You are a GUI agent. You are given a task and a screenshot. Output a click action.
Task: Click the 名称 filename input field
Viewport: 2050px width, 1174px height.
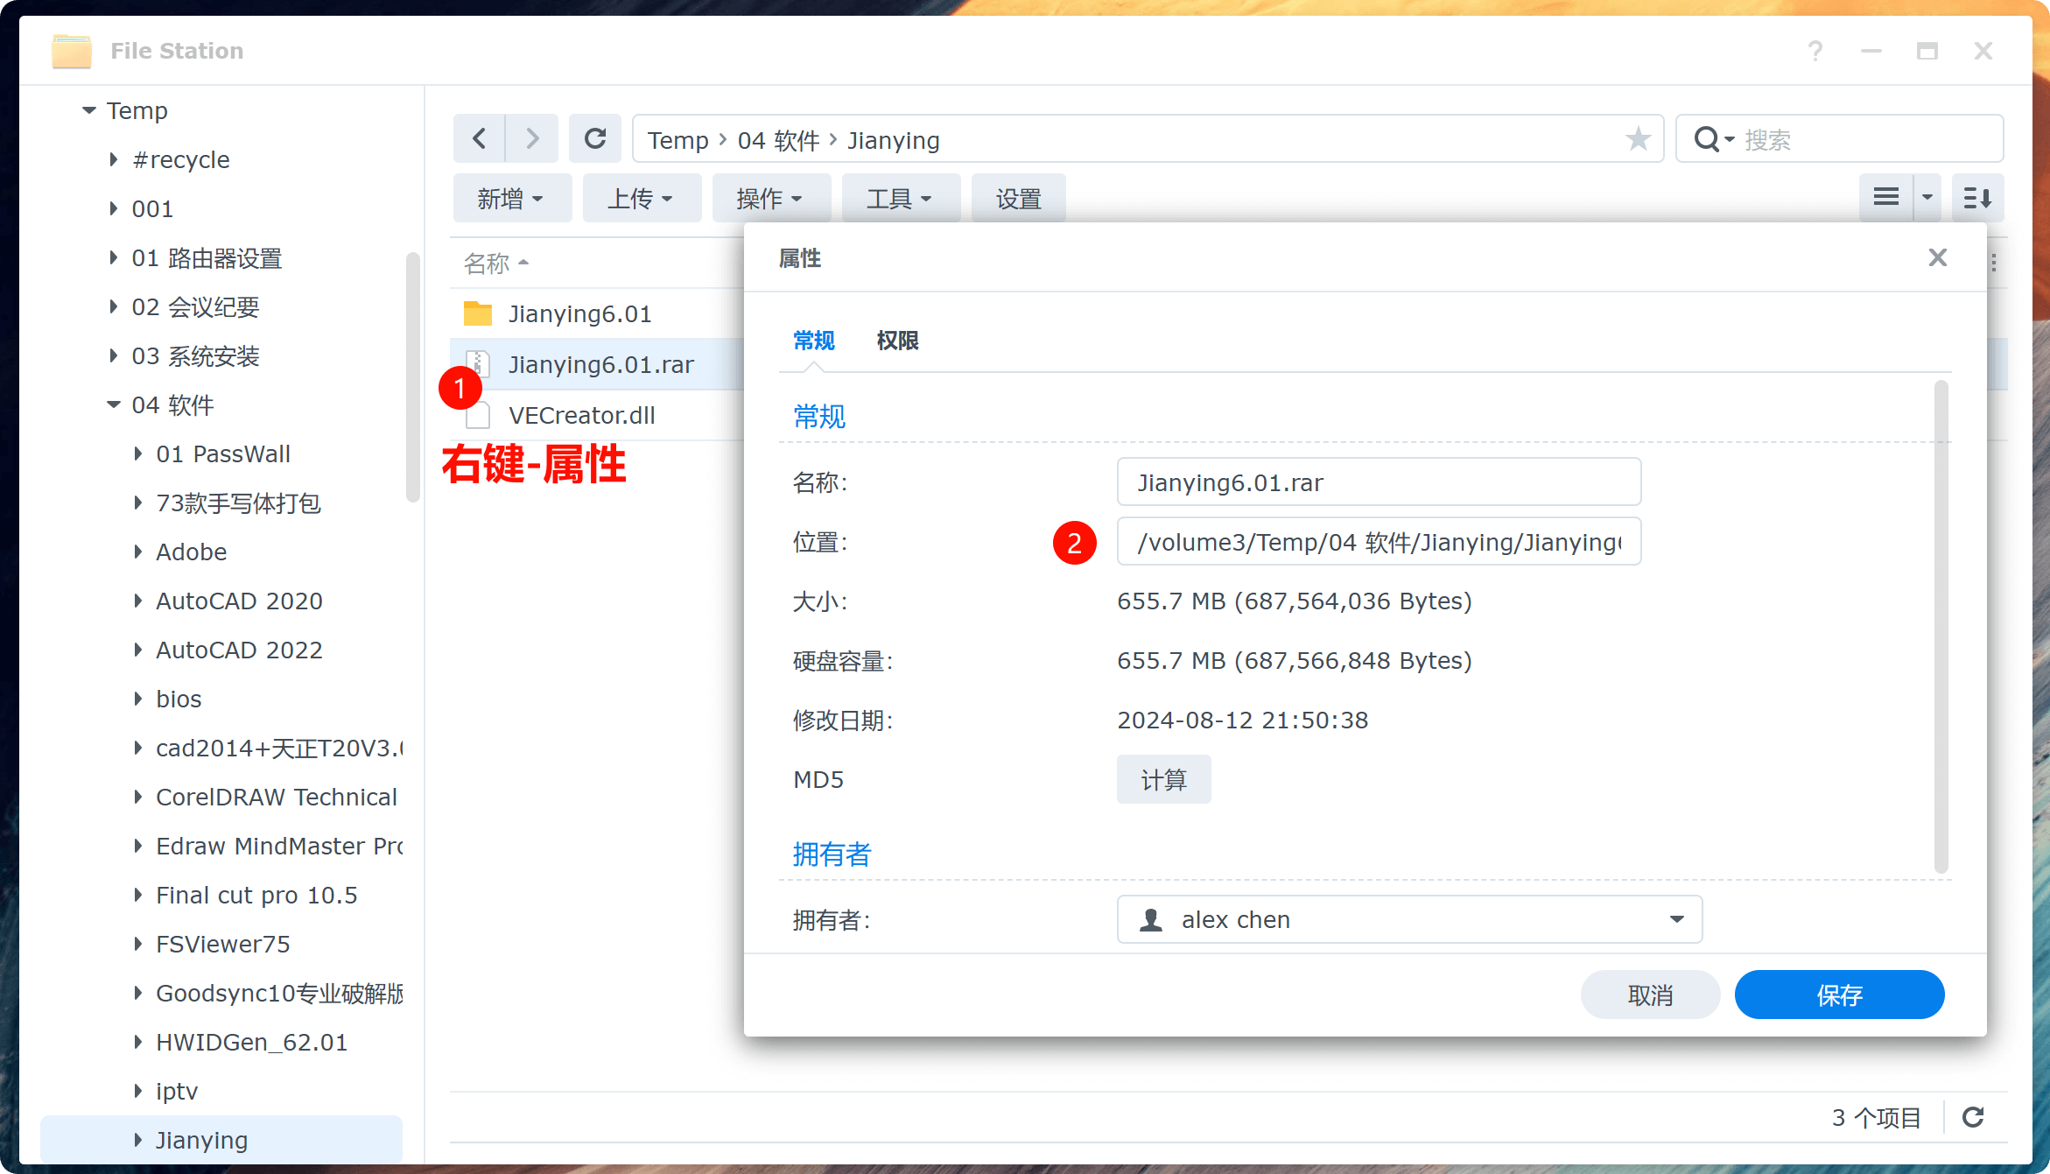click(1379, 482)
